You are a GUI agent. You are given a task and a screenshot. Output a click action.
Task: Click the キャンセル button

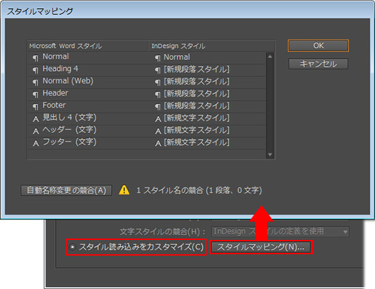tap(318, 64)
